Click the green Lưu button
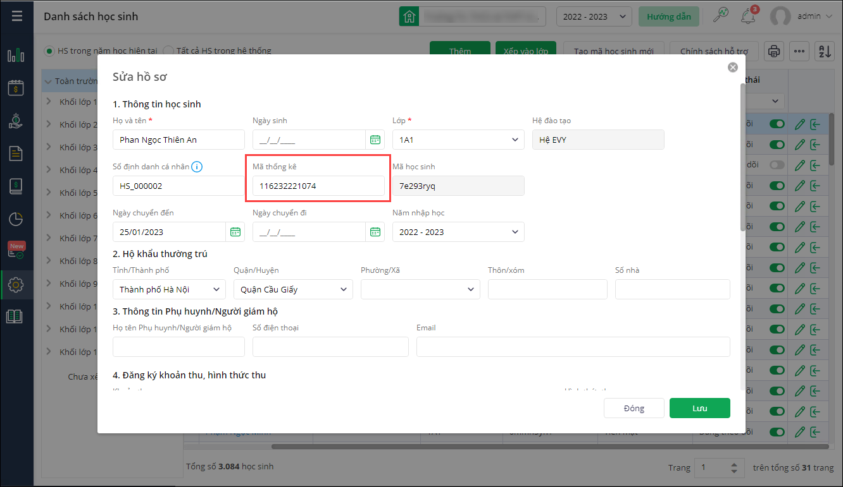Viewport: 843px width, 487px height. 700,408
